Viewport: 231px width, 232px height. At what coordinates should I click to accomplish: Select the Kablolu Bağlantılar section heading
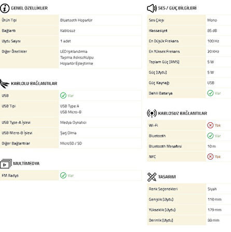34,83
